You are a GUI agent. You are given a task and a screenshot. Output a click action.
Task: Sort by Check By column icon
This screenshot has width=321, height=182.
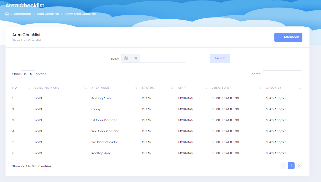click(299, 88)
